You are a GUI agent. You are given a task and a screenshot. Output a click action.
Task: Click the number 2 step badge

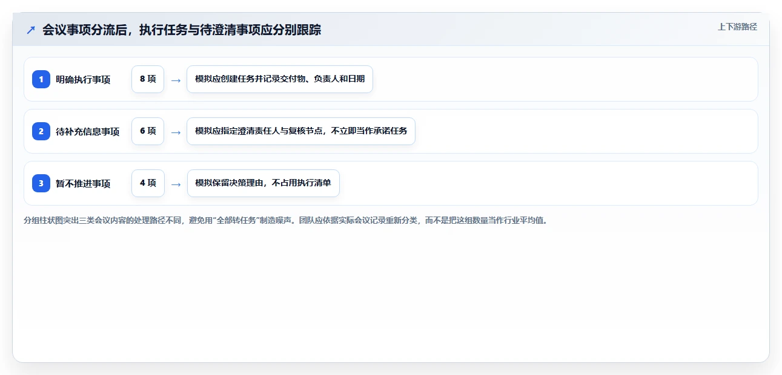(x=41, y=131)
